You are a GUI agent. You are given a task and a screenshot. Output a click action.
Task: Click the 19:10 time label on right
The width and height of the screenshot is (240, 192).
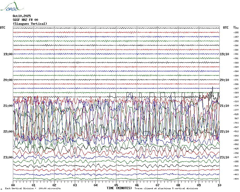pos(224,54)
